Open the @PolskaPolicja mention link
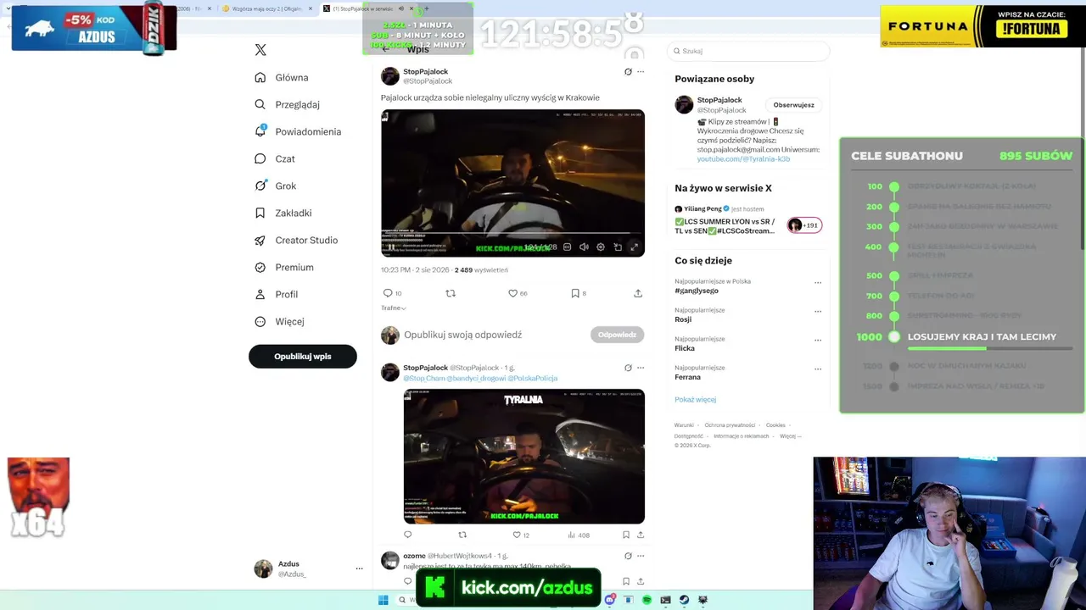Viewport: 1086px width, 610px height. 533,378
